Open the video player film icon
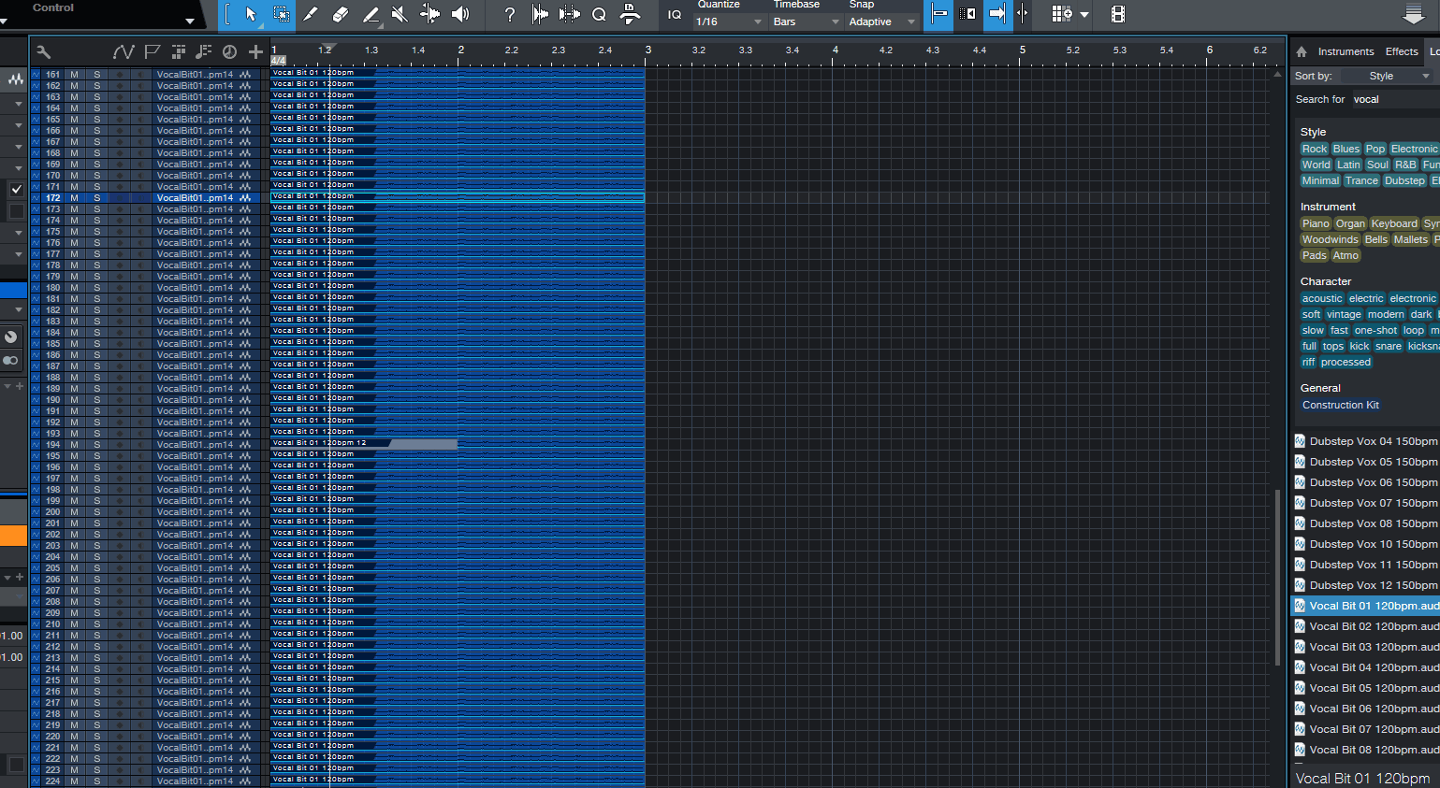Image resolution: width=1440 pixels, height=788 pixels. coord(1117,14)
